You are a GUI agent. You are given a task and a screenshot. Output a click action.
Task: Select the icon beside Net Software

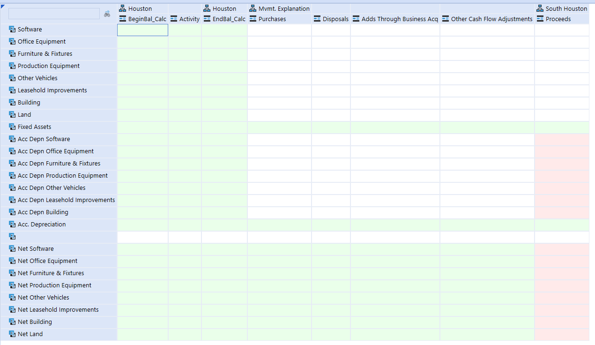(12, 249)
